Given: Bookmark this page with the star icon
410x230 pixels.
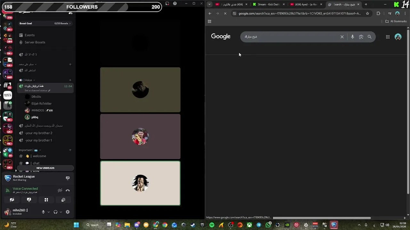Looking at the screenshot, I should [x=367, y=13].
